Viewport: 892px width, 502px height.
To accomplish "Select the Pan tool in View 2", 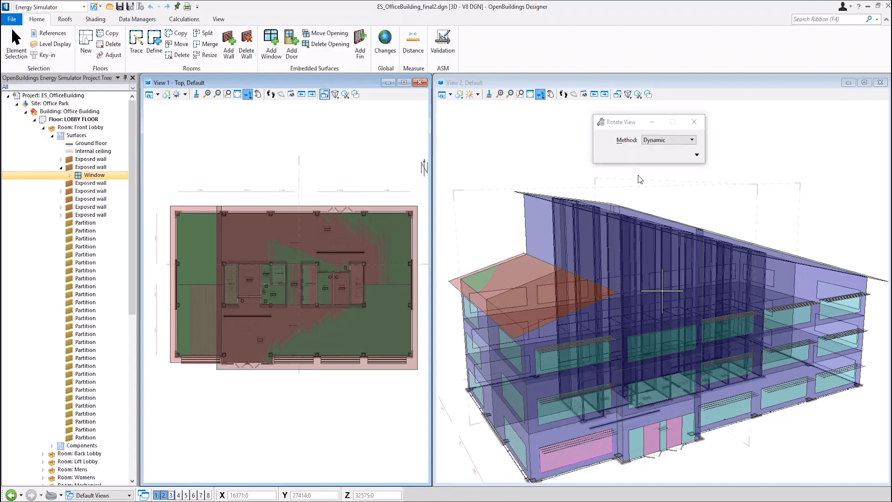I will point(551,94).
